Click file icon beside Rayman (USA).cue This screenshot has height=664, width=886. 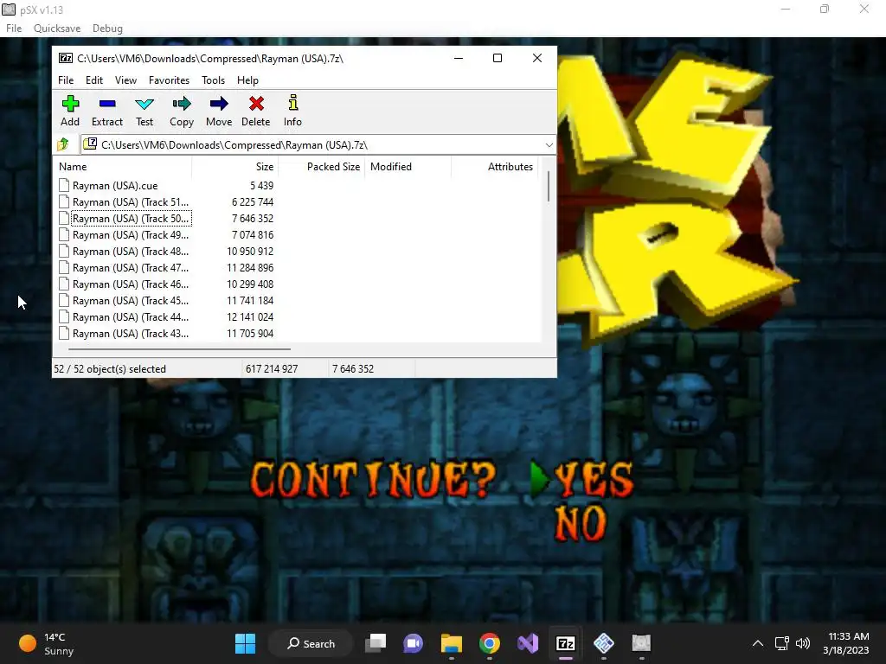(64, 185)
